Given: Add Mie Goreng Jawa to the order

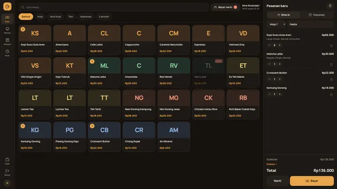Looking at the screenshot, I should click(x=174, y=105).
